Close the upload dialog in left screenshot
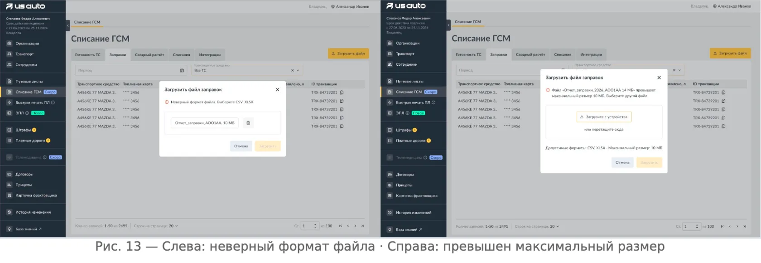 coord(277,90)
